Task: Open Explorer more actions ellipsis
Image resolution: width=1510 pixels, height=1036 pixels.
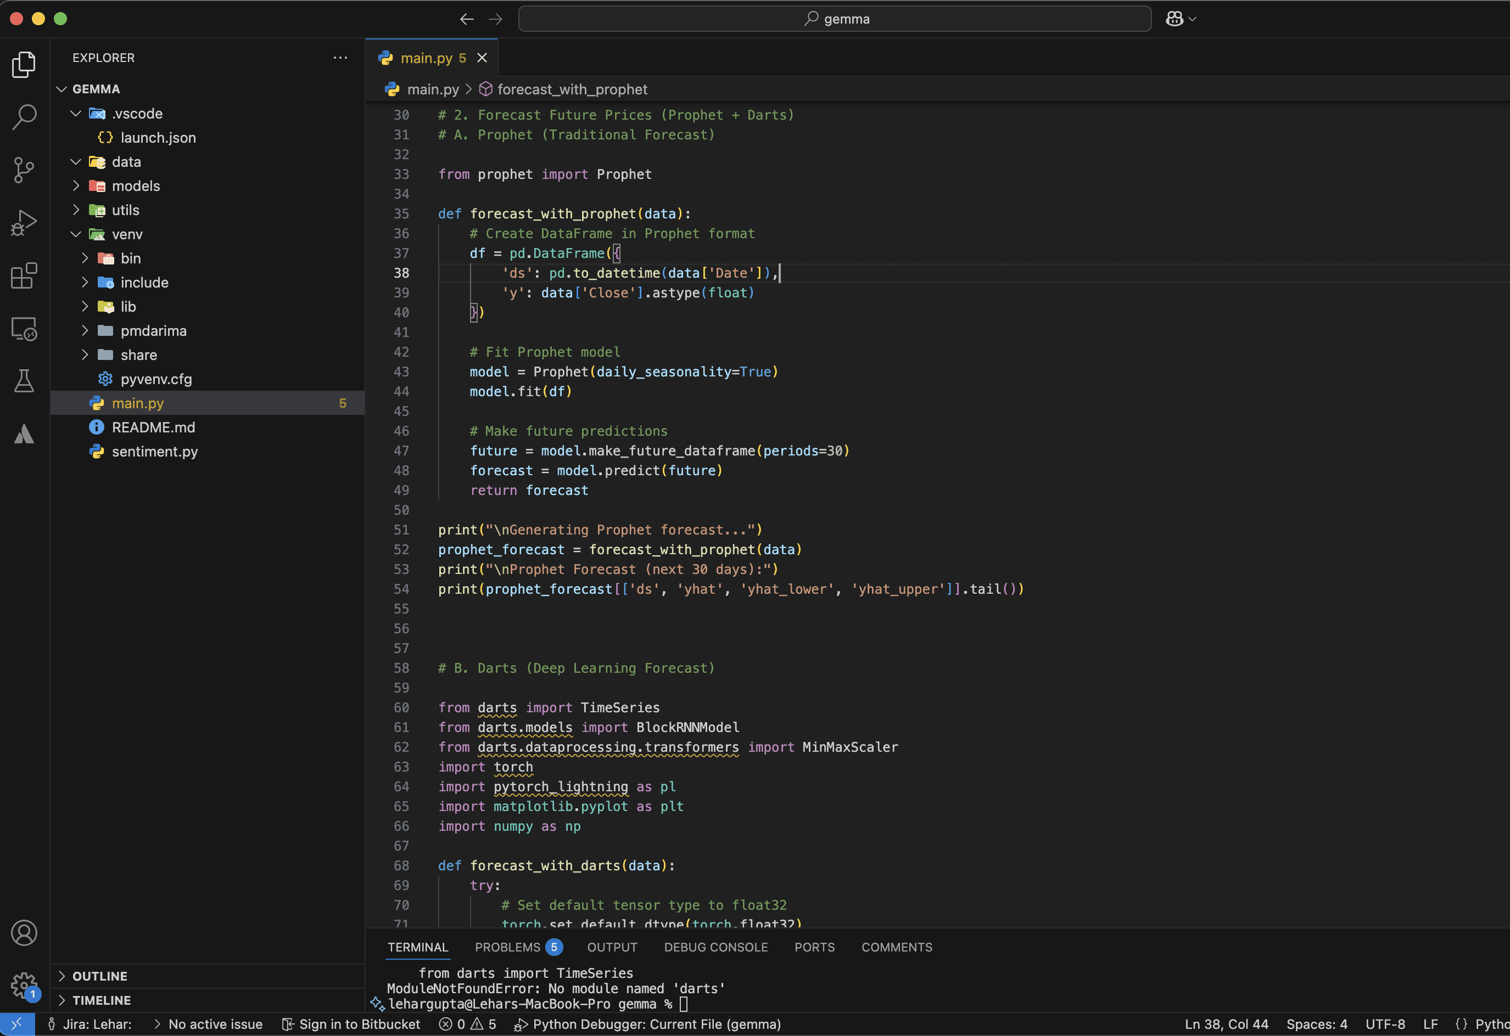Action: point(340,58)
